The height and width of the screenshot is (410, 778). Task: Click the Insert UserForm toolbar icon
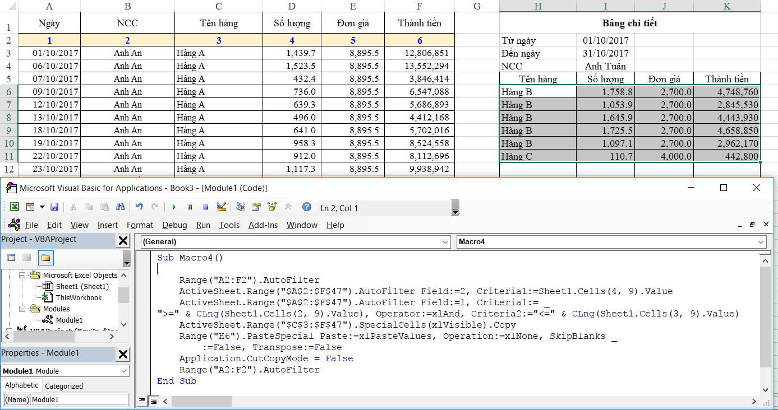click(30, 207)
